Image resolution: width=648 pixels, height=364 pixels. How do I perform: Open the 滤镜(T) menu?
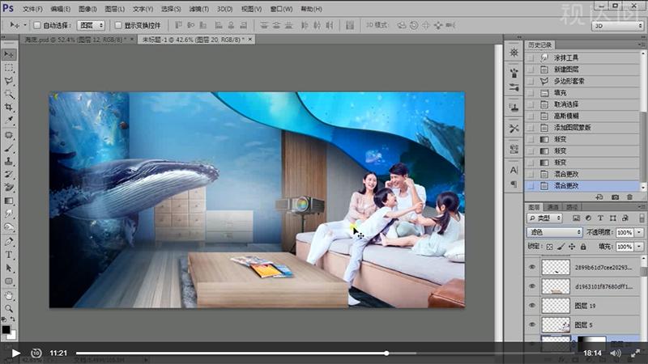click(x=198, y=9)
